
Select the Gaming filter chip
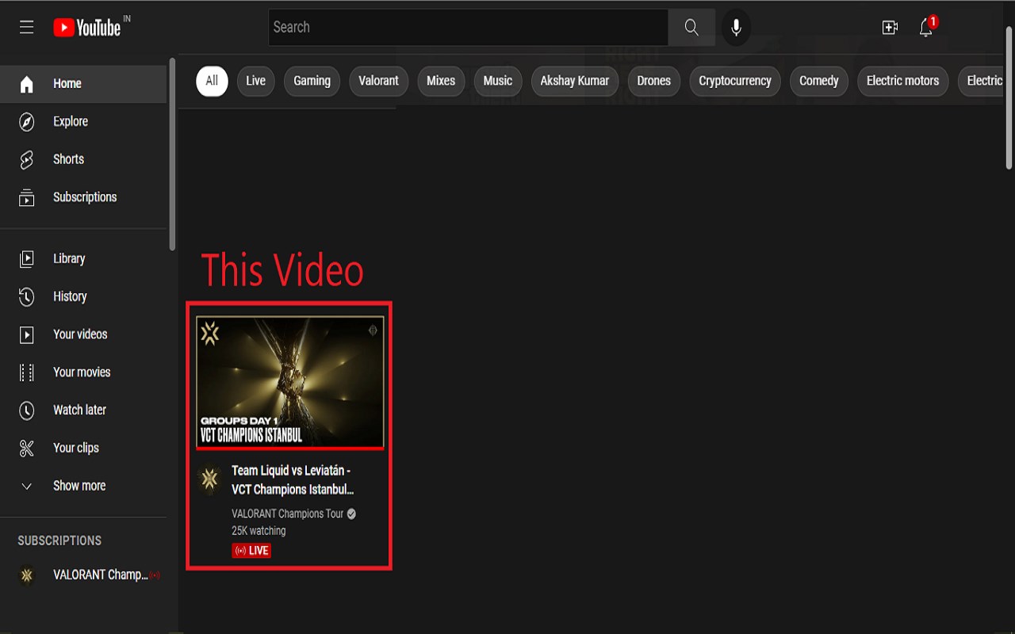312,81
